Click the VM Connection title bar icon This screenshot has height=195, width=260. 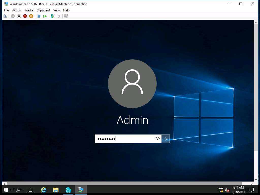[6, 4]
